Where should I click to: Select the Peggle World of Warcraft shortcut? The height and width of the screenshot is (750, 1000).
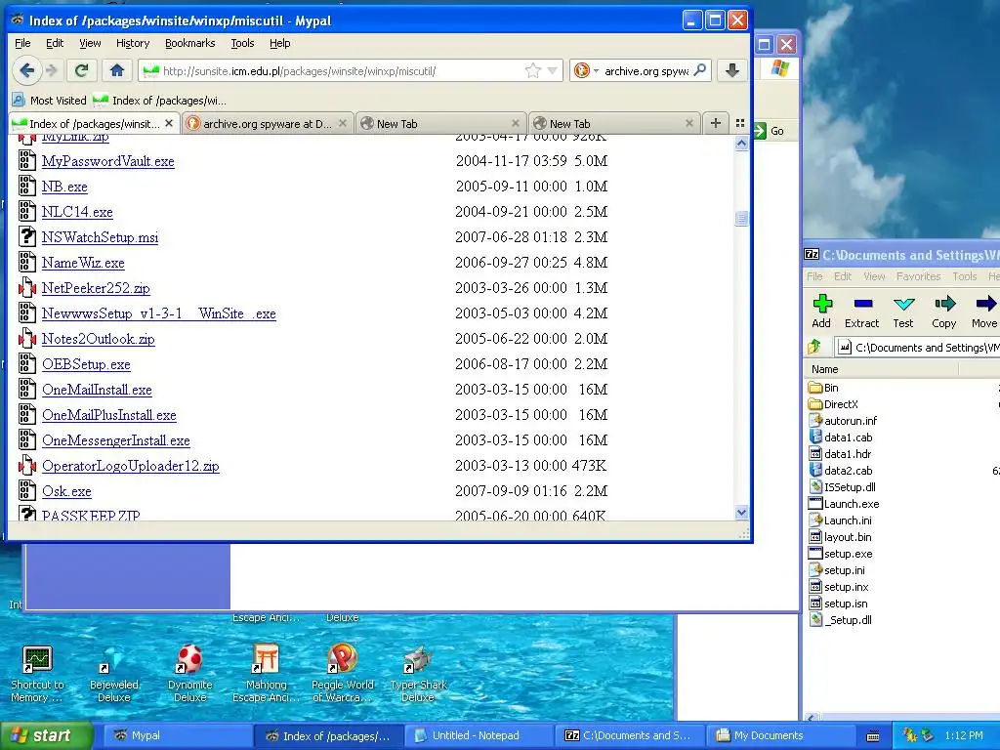click(x=343, y=674)
